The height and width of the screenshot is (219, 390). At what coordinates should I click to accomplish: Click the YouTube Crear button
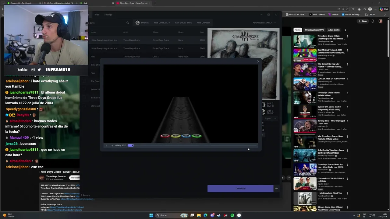coord(363,21)
